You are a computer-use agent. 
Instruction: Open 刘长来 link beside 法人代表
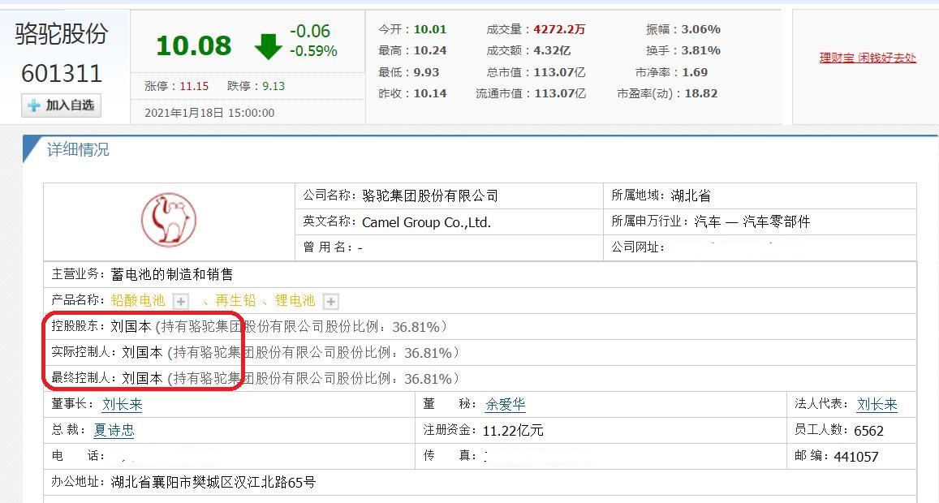pyautogui.click(x=877, y=404)
